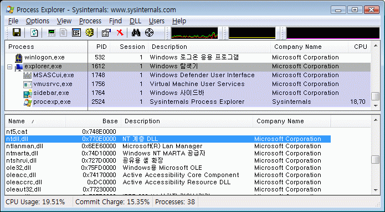The width and height of the screenshot is (385, 212).
Task: Select the winlogon.exe process row
Action: point(188,58)
